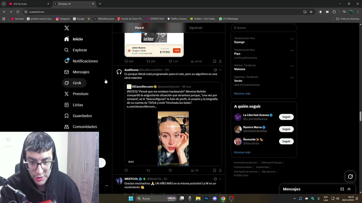Bookmark this page with the star icon
362x203 pixels.
coord(311,12)
